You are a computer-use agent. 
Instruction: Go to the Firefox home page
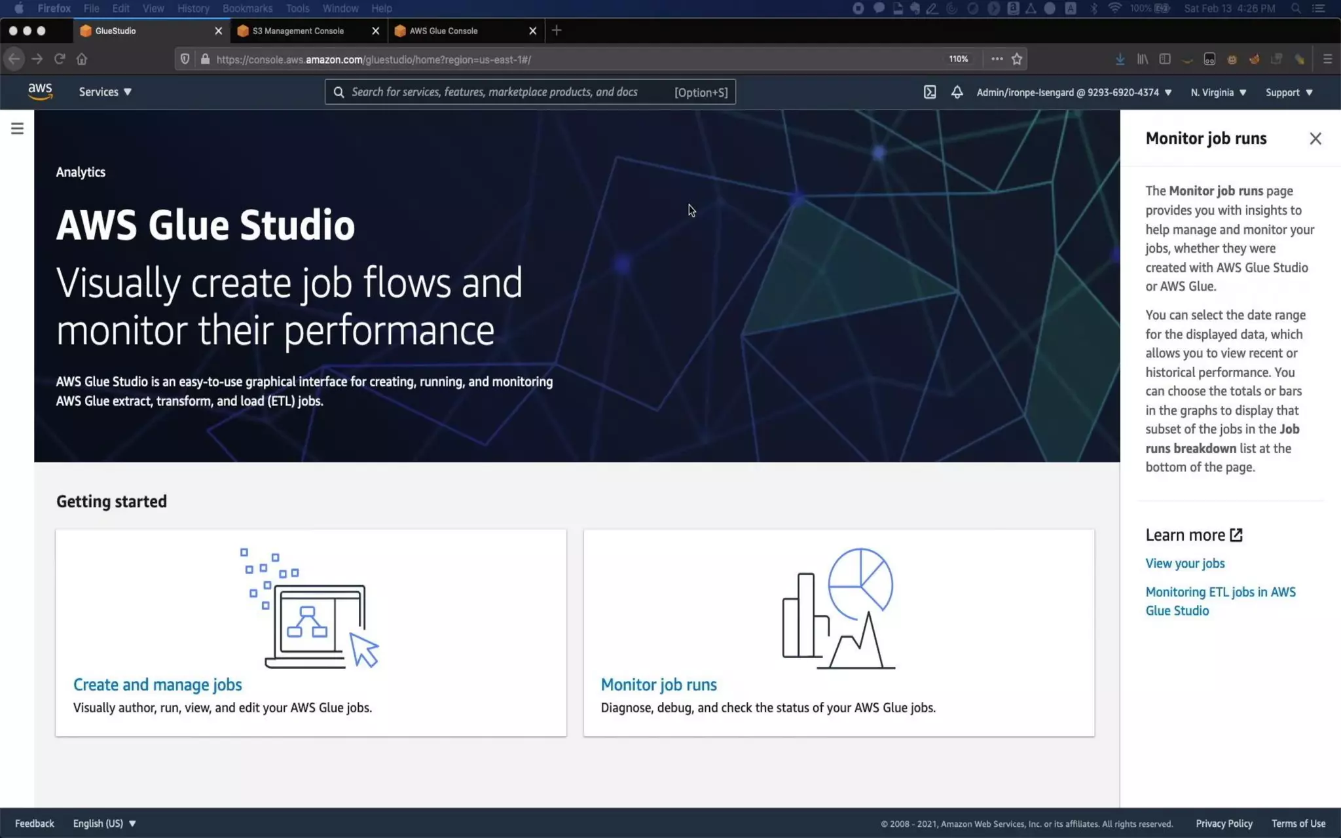click(82, 59)
